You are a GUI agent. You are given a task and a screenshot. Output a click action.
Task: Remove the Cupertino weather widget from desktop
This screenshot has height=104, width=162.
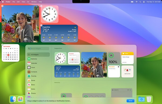pyautogui.click(x=41, y=25)
